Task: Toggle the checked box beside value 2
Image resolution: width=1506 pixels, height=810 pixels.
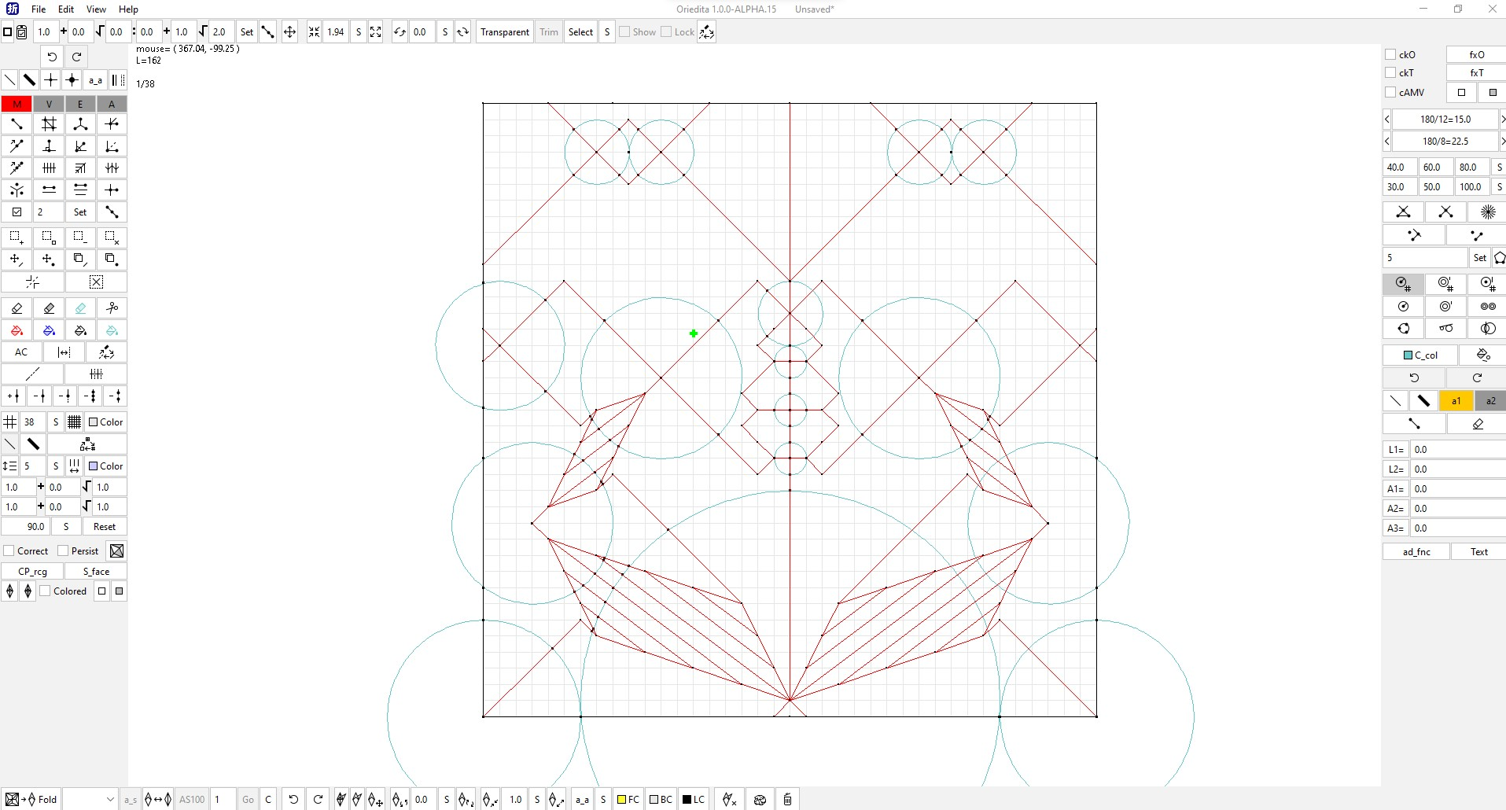Action: pos(17,212)
